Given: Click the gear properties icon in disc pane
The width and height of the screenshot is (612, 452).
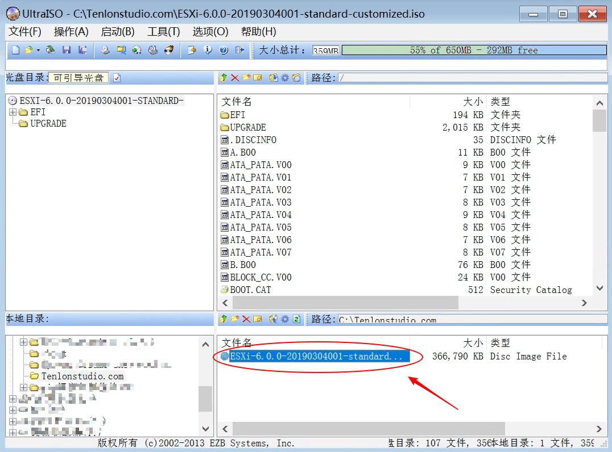Looking at the screenshot, I should point(285,78).
